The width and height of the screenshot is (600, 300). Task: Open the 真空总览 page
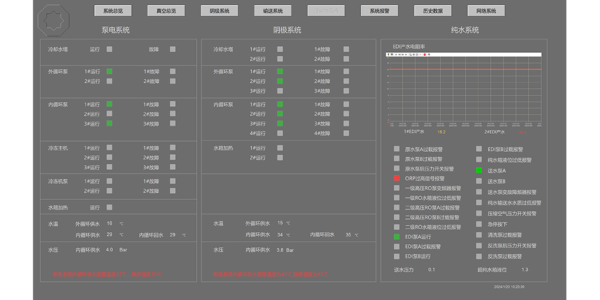(x=166, y=11)
